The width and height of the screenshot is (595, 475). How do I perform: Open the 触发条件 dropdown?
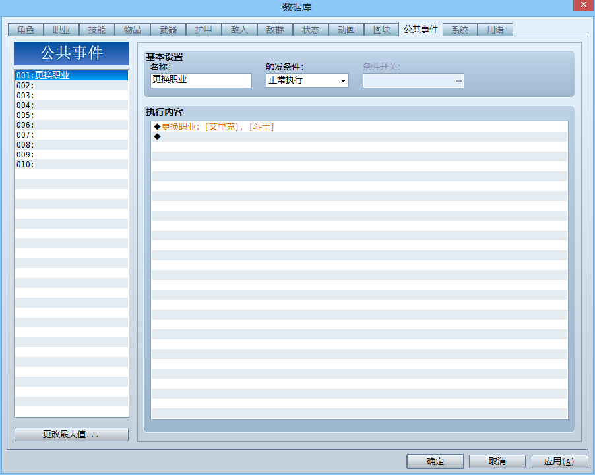click(307, 80)
